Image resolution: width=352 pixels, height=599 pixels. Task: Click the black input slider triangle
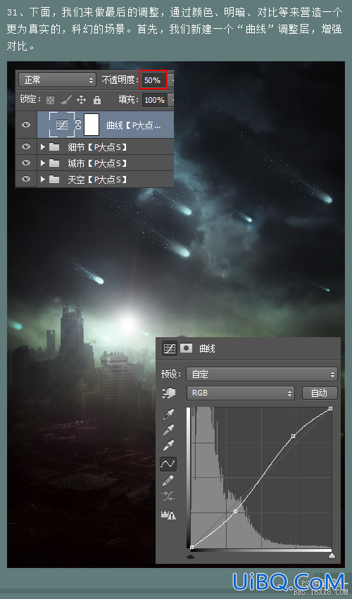(x=190, y=556)
